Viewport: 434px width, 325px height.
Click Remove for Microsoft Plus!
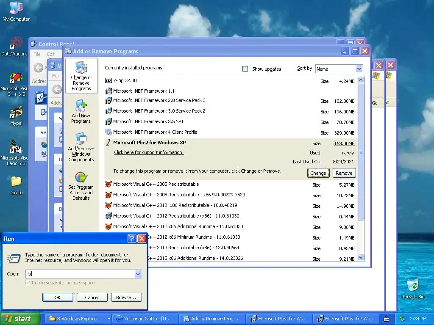point(344,173)
